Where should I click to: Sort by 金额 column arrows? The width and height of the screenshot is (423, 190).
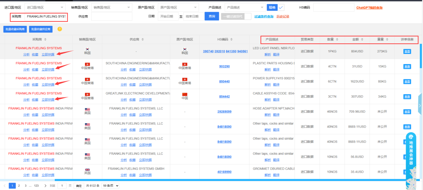(x=362, y=39)
